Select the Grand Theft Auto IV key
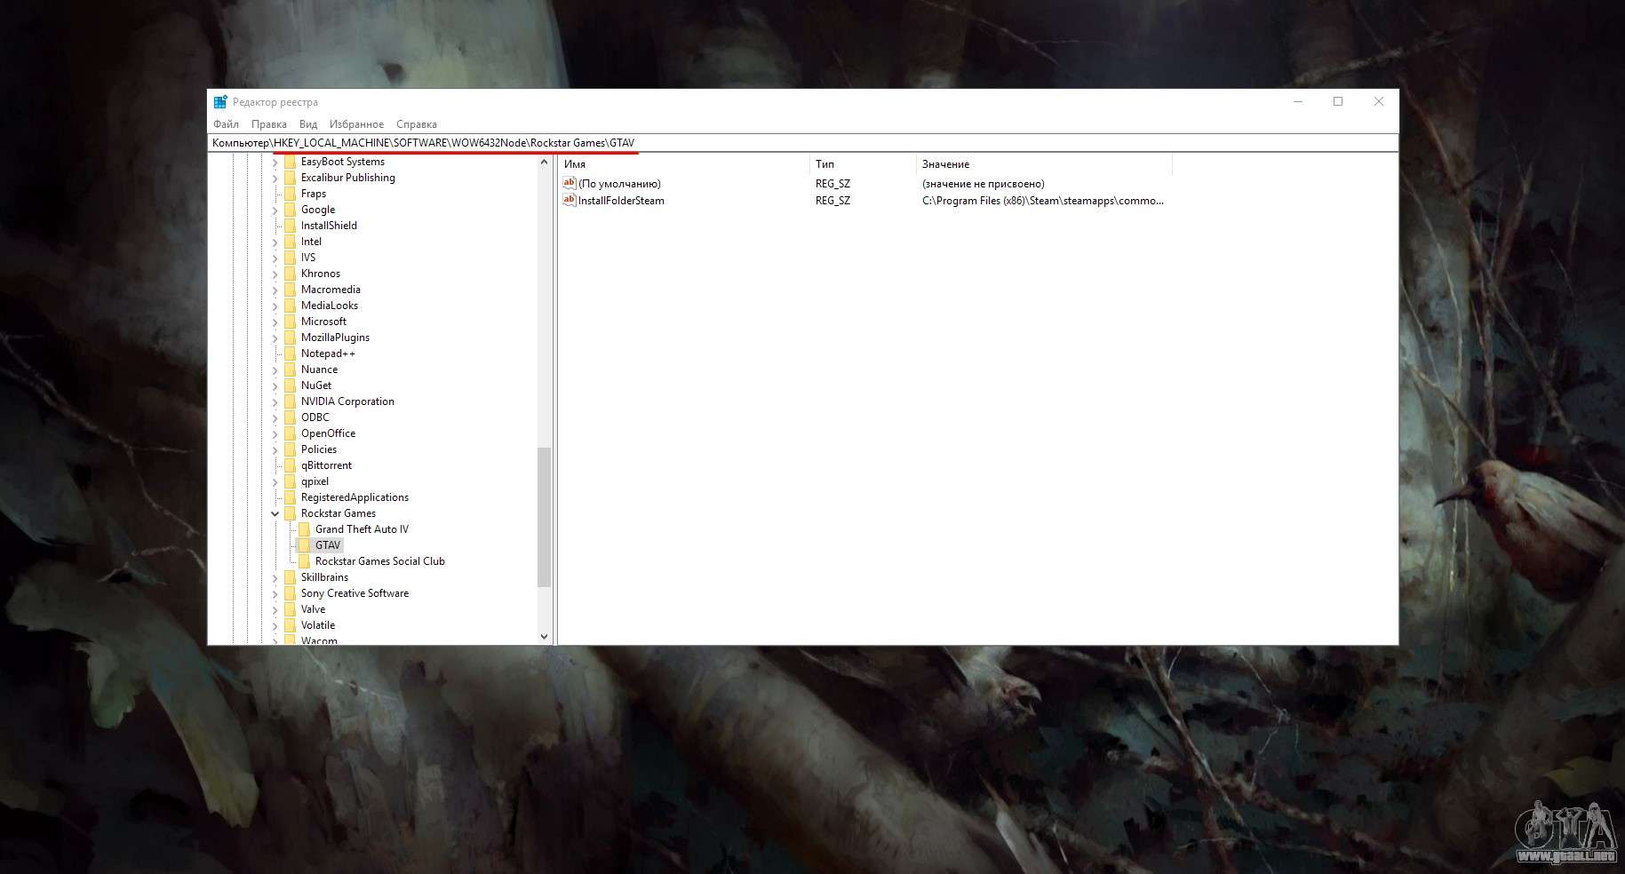 coord(362,529)
